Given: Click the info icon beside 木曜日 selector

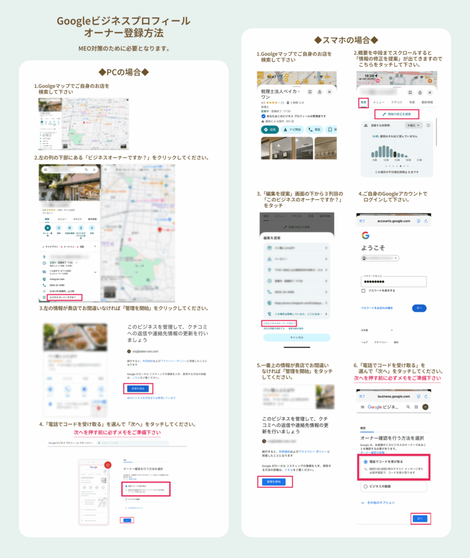Looking at the screenshot, I should pos(428,125).
